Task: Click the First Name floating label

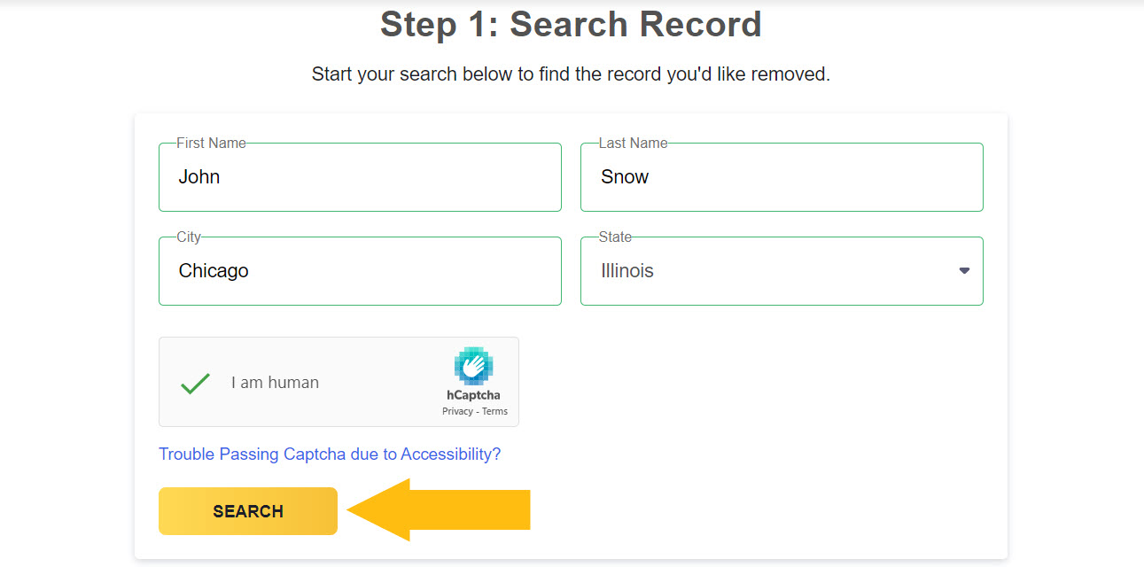Action: pos(211,143)
